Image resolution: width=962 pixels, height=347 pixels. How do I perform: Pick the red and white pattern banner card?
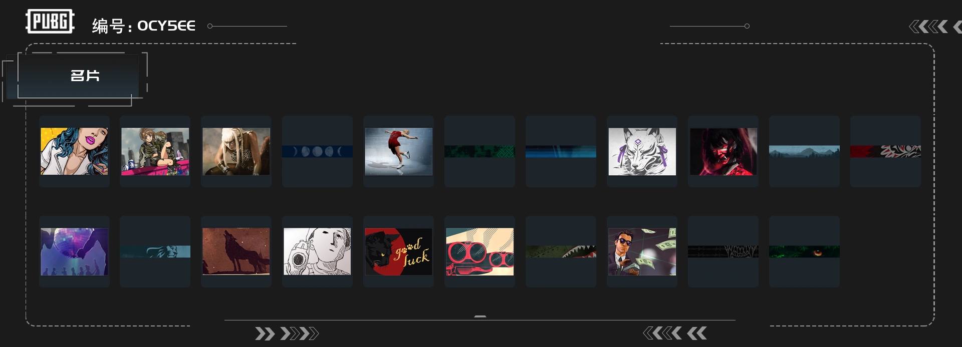886,151
